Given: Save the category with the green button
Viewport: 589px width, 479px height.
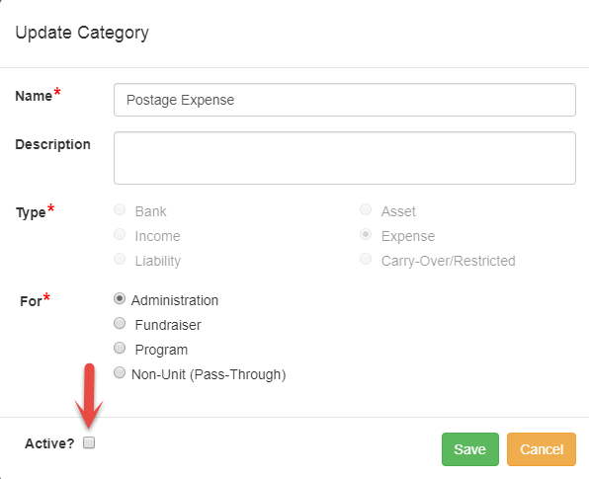Looking at the screenshot, I should [x=470, y=449].
